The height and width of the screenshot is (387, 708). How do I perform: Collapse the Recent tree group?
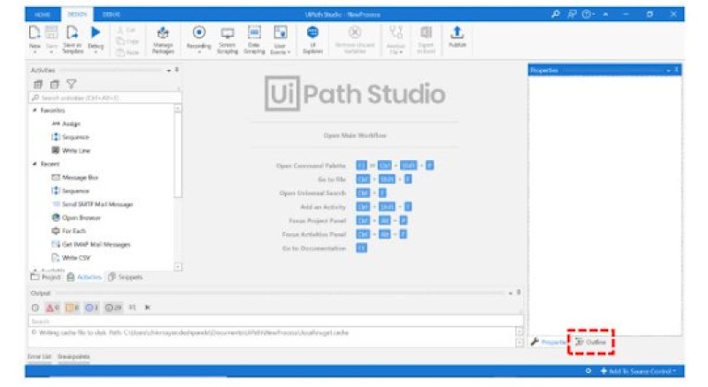tap(35, 164)
